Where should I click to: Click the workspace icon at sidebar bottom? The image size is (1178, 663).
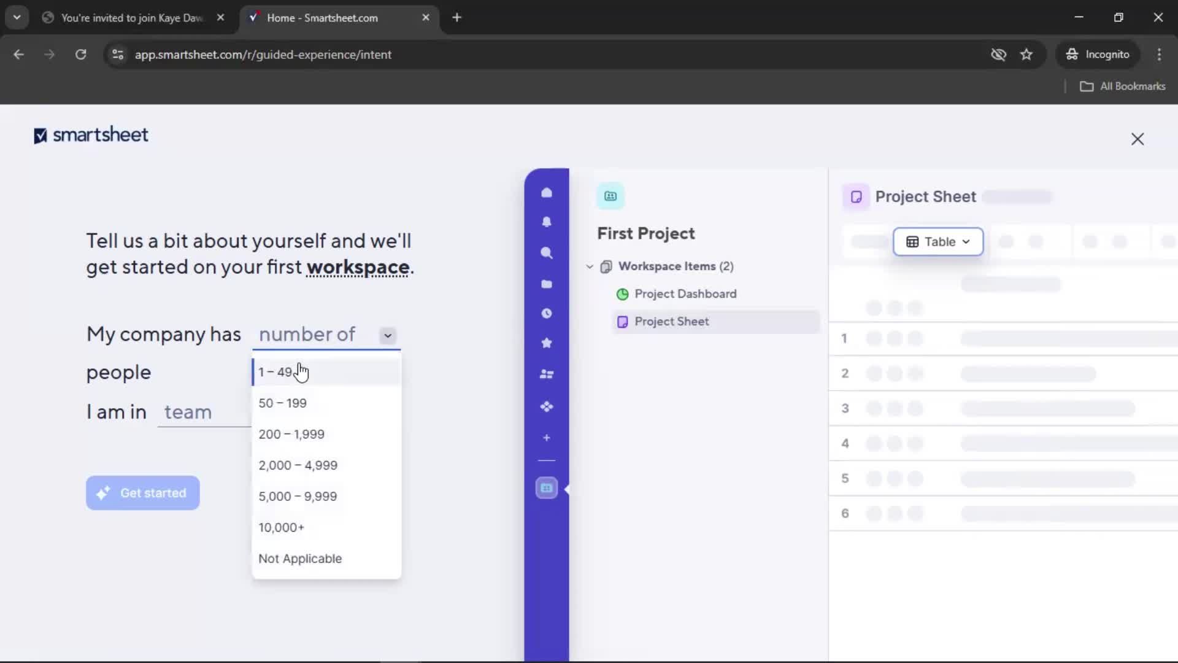pos(546,489)
